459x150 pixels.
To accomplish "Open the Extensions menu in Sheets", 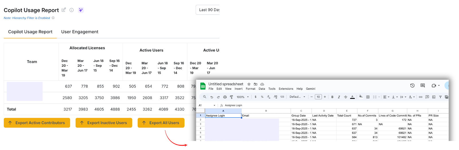I will coord(286,89).
